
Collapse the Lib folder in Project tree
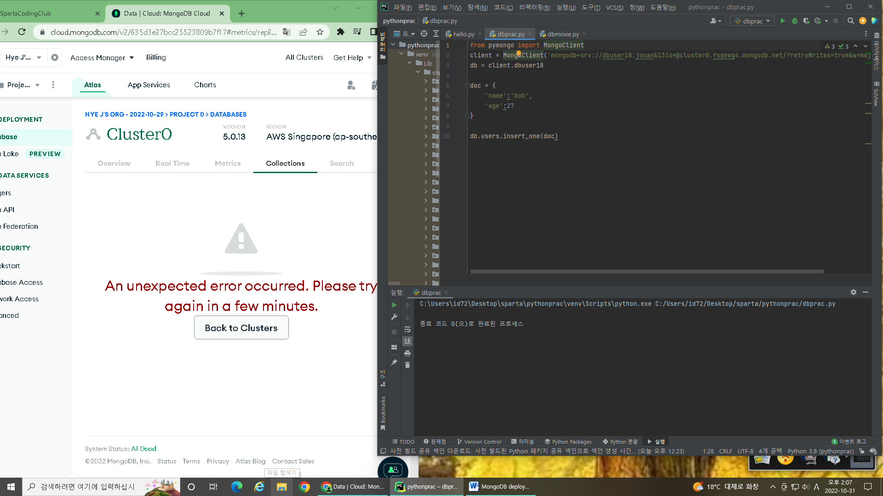coord(410,63)
